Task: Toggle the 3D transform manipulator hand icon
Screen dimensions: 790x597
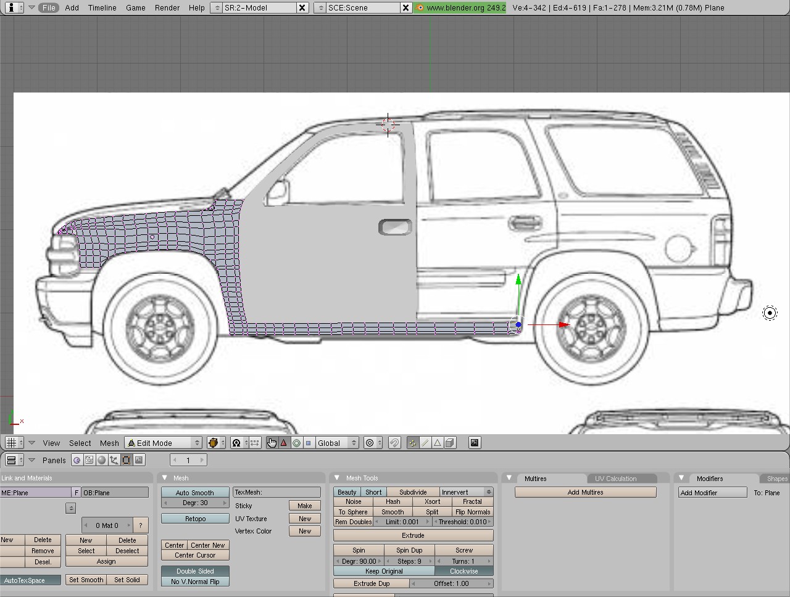Action: pos(272,443)
